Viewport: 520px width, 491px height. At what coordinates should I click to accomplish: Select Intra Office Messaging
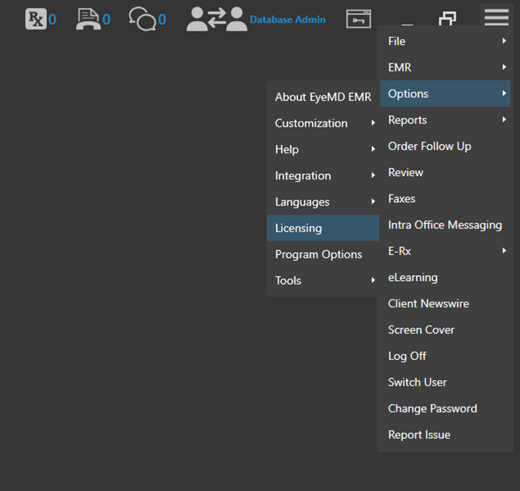point(445,225)
